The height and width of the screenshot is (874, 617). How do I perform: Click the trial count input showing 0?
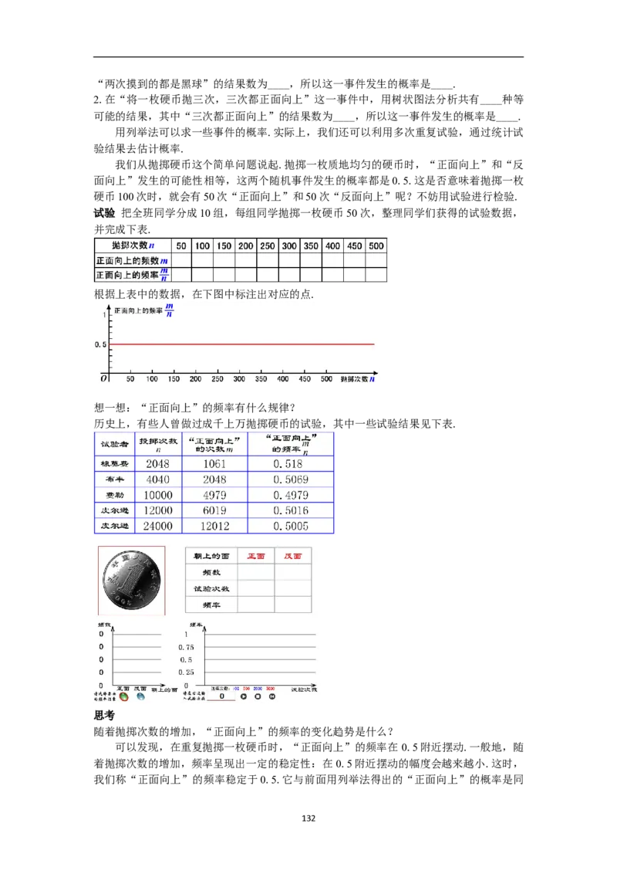[x=221, y=695]
